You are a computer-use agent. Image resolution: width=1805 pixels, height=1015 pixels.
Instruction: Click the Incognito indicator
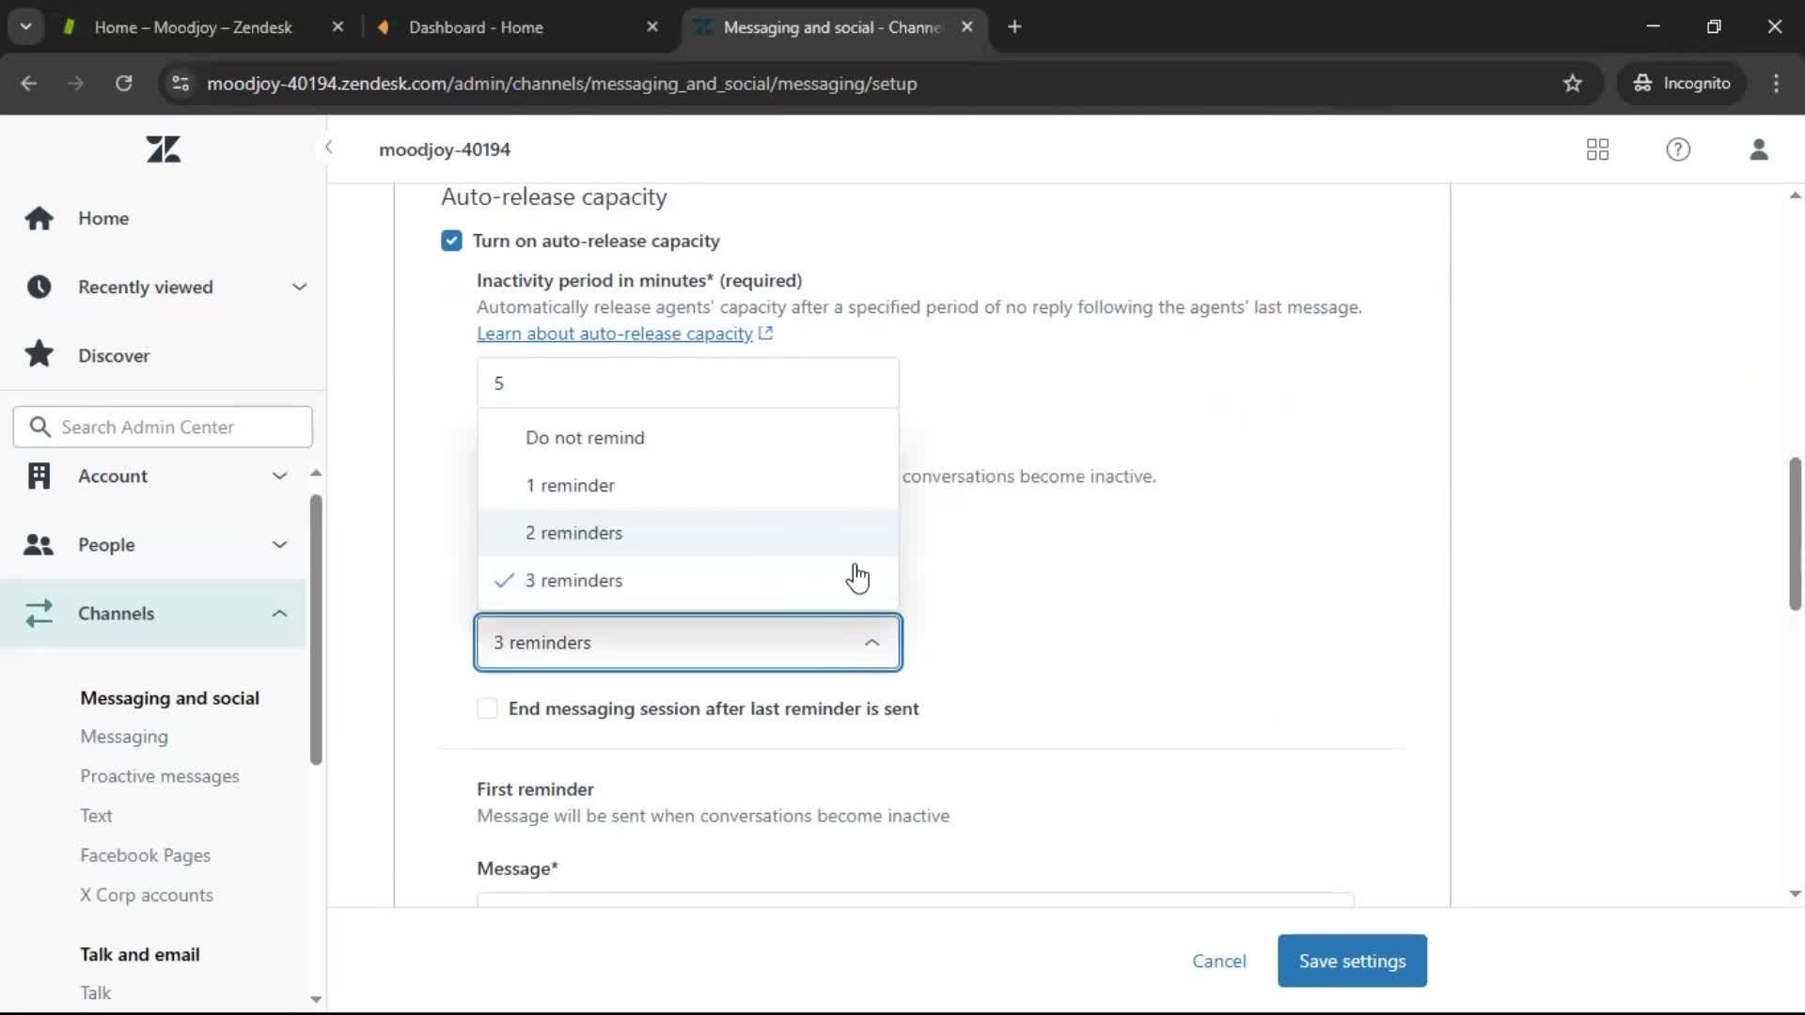1682,84
